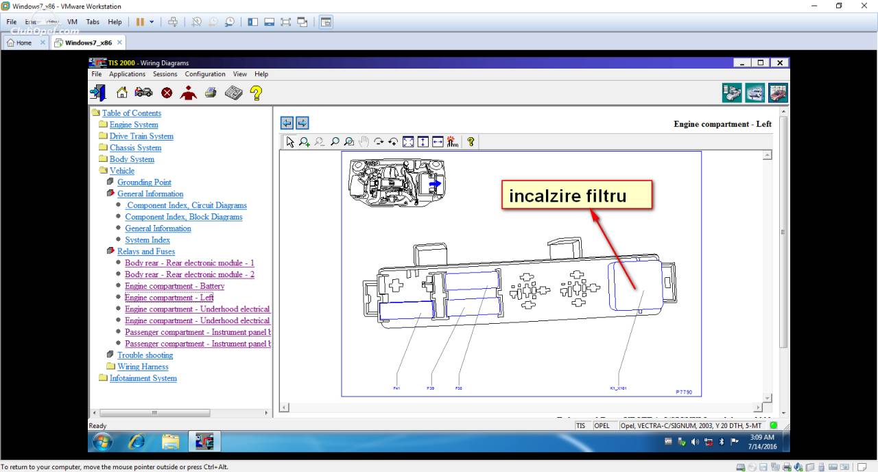Pause the virtual machine in VMware toolbar

140,22
